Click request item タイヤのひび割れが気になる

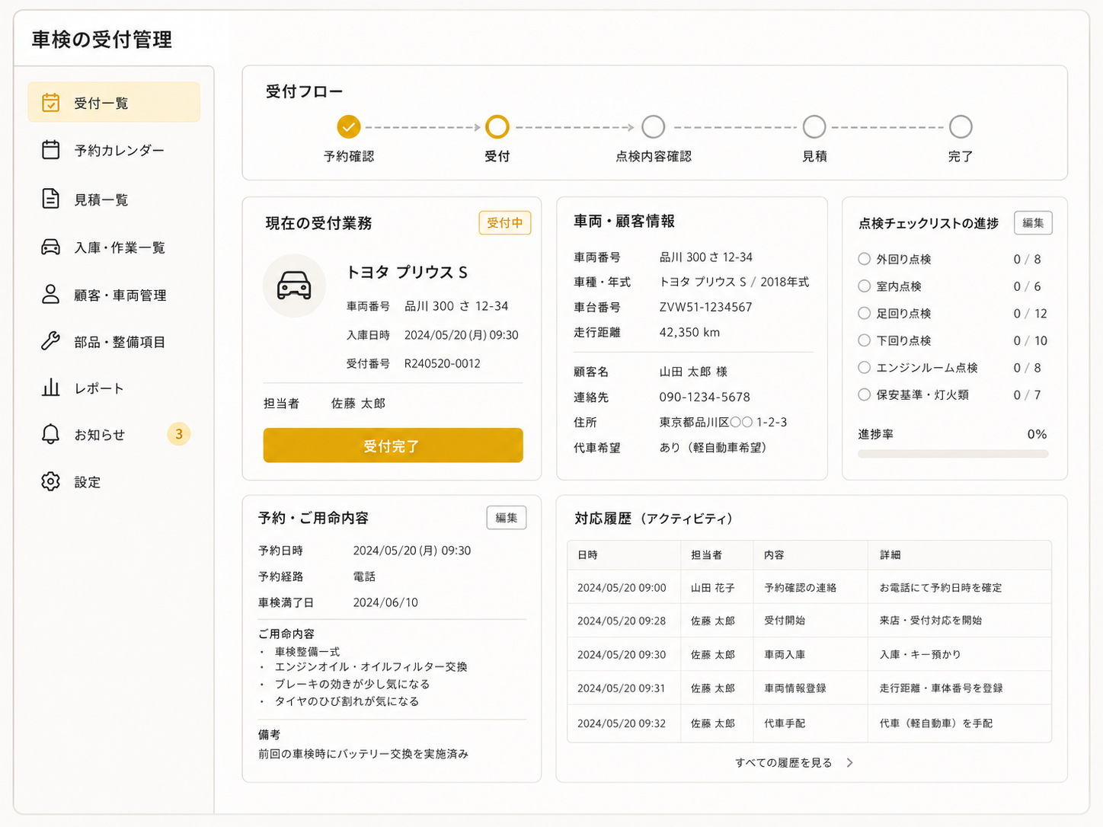(347, 701)
